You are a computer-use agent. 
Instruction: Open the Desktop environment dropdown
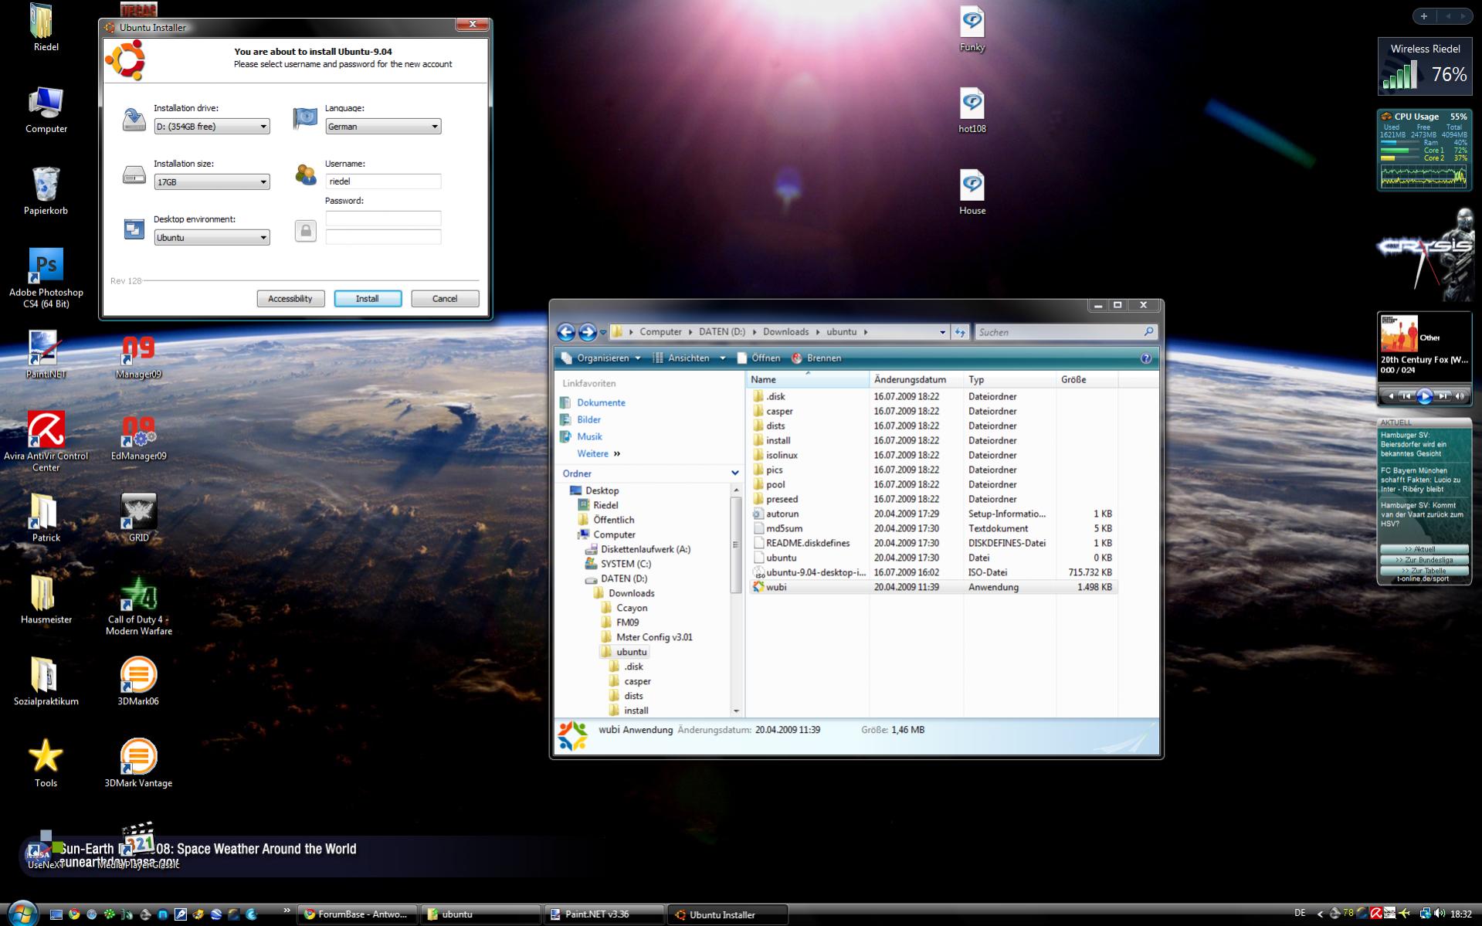tap(212, 238)
